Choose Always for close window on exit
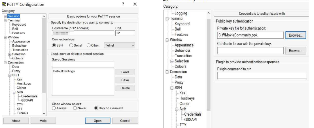The width and height of the screenshot is (314, 128). coord(54,108)
